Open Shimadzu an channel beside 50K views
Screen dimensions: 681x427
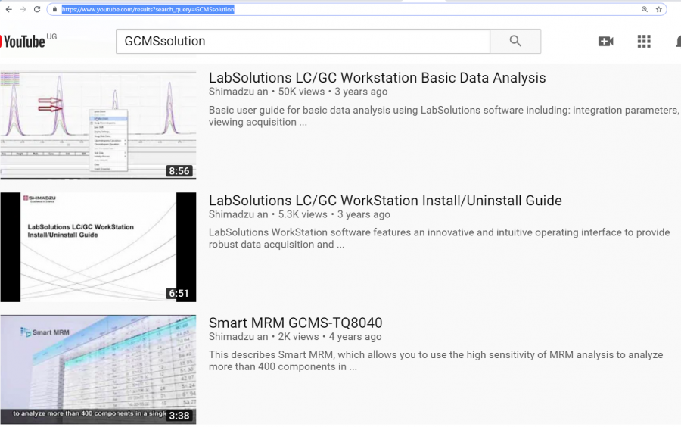pos(238,92)
